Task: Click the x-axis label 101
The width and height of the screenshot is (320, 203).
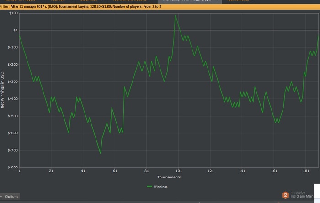Action: [179, 171]
